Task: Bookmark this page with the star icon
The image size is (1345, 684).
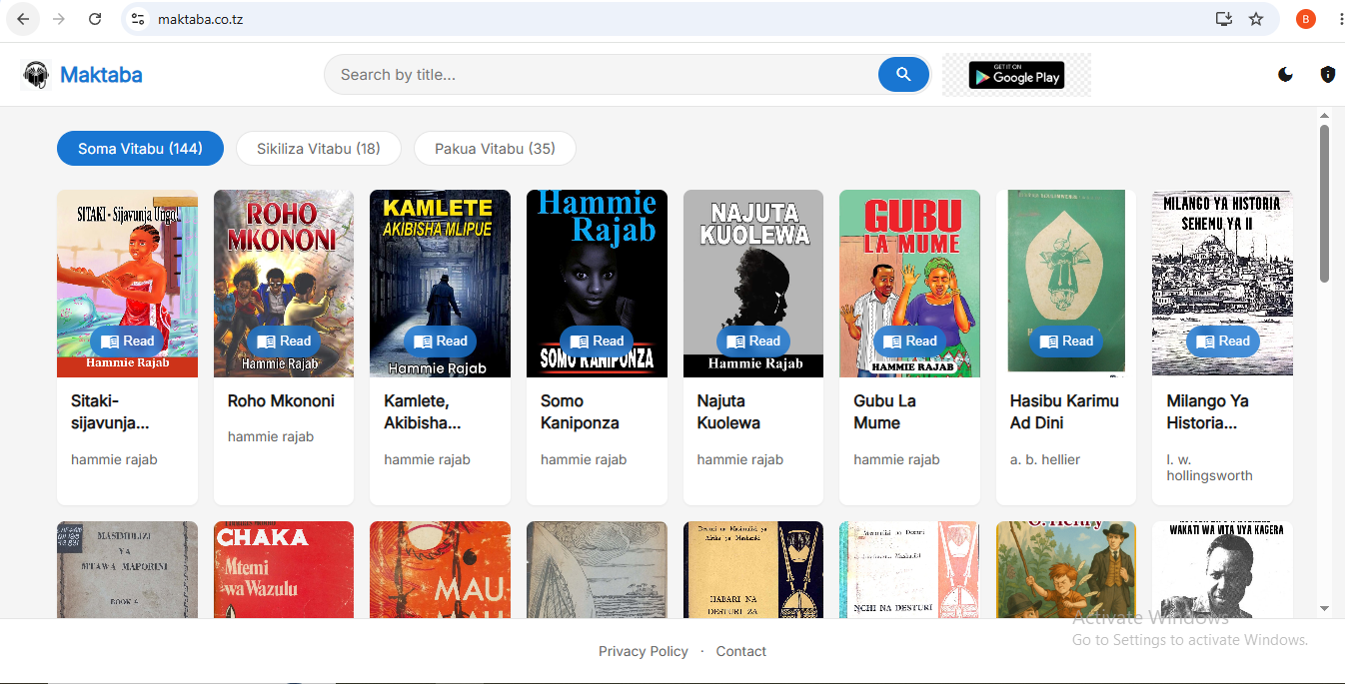Action: click(1256, 19)
